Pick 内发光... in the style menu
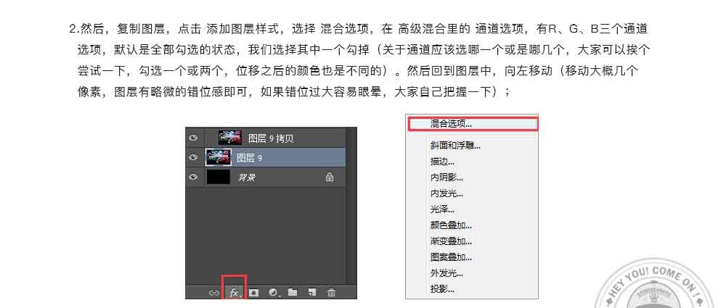Image resolution: width=726 pixels, height=308 pixels. (446, 193)
